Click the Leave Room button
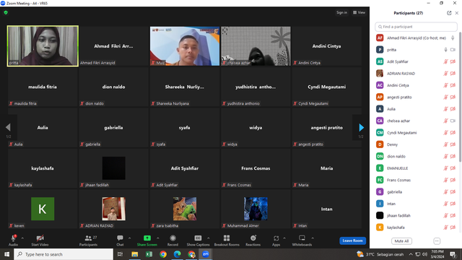This screenshot has height=260, width=462. 353,240
